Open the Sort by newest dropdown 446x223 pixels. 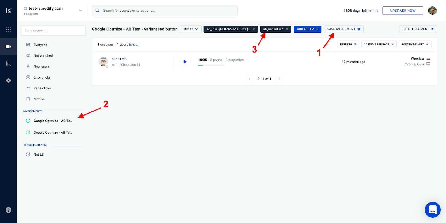415,45
